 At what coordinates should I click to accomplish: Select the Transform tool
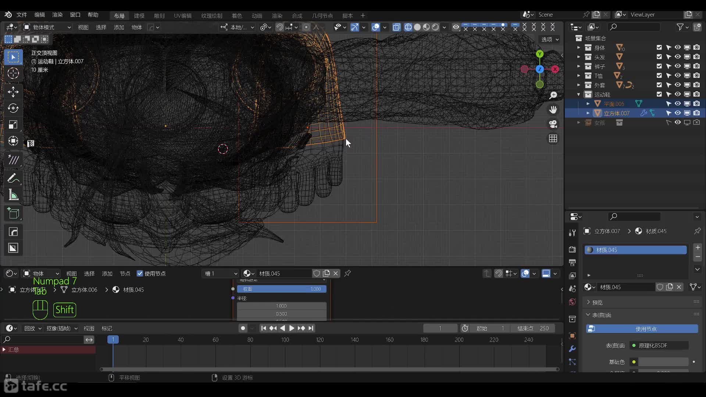coord(13,141)
